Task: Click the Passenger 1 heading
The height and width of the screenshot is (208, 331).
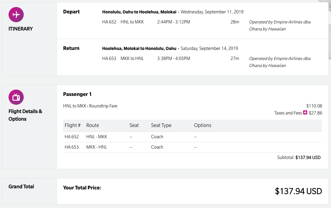Action: pyautogui.click(x=77, y=94)
